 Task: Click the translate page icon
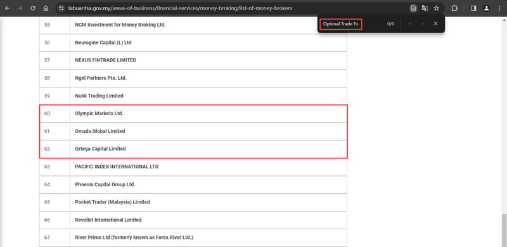pyautogui.click(x=425, y=8)
